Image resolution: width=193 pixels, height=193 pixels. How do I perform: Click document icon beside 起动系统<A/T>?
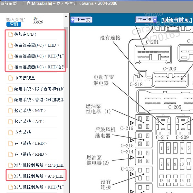[x=11, y=122]
